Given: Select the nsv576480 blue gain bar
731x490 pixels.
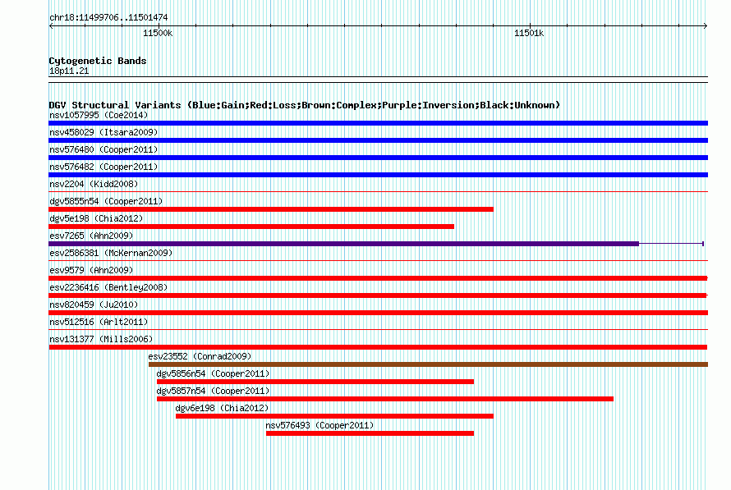Looking at the screenshot, I should [x=378, y=158].
